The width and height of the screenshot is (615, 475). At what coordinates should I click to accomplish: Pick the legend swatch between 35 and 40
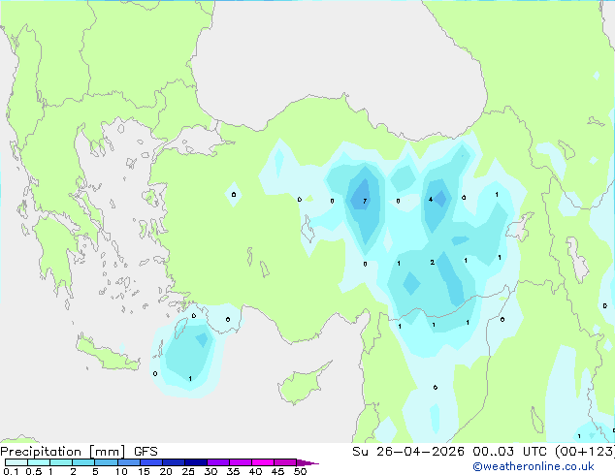pyautogui.click(x=241, y=462)
